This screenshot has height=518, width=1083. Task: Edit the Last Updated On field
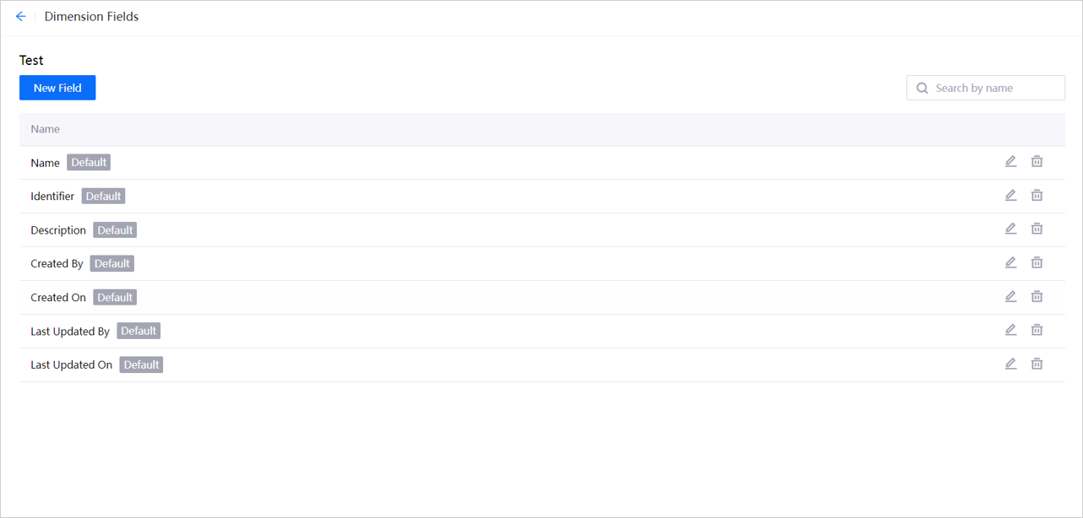click(x=1010, y=364)
